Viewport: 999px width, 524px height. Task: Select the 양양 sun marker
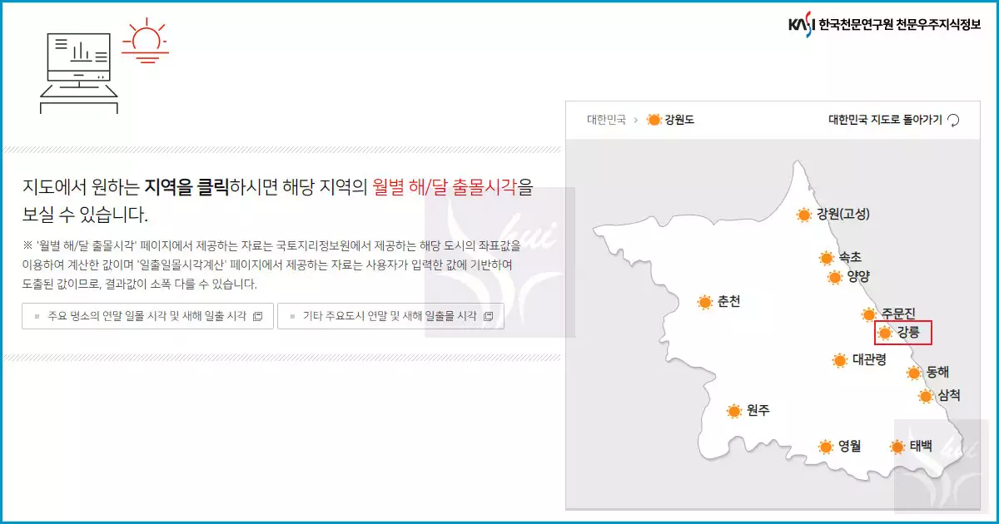point(834,277)
